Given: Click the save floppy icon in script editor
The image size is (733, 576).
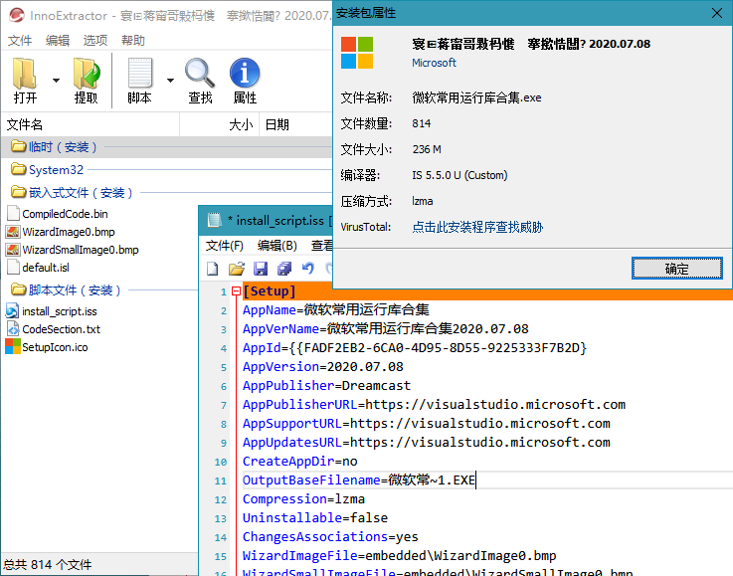Looking at the screenshot, I should (261, 269).
